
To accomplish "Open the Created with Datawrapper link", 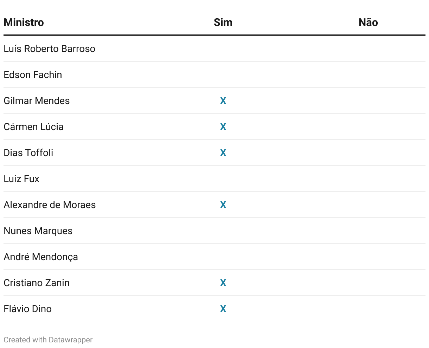I will [x=48, y=340].
